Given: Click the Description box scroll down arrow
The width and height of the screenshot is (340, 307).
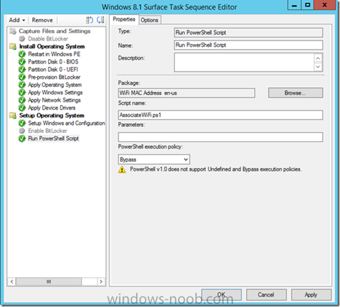Looking at the screenshot, I should (x=318, y=67).
